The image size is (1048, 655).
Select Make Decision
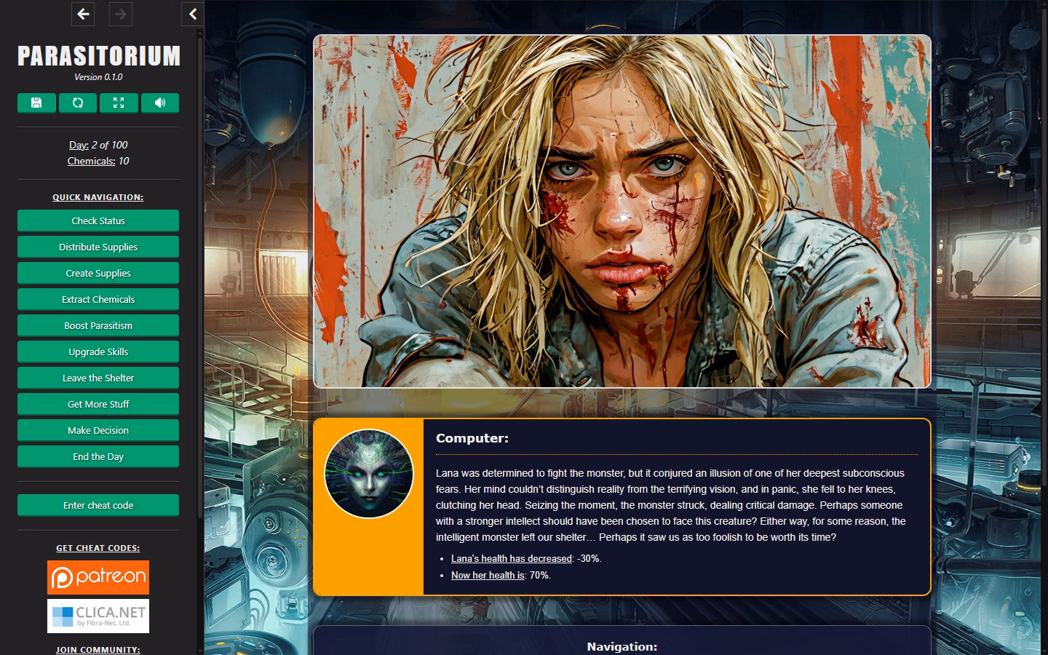(98, 430)
